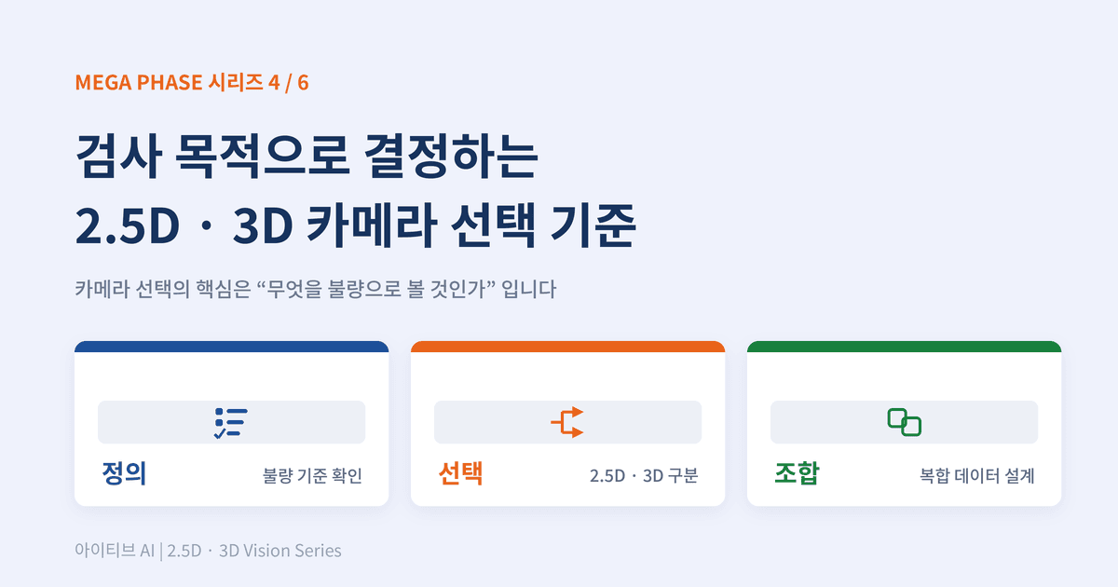This screenshot has width=1118, height=587.
Task: Click the headline line 검사 목적으로 결정하는
Action: (x=307, y=158)
